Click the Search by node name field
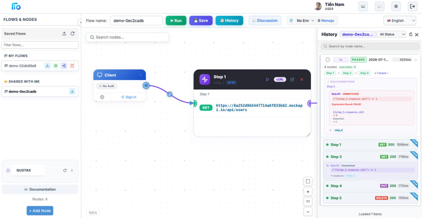 [x=370, y=46]
